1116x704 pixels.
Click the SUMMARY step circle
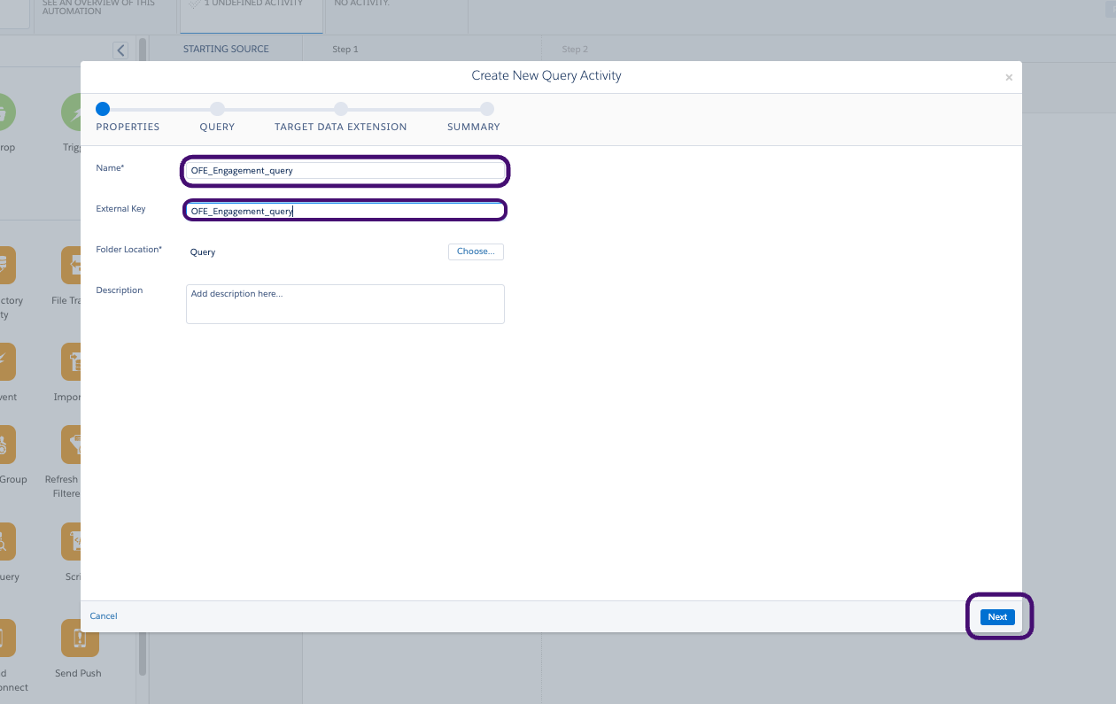point(486,109)
